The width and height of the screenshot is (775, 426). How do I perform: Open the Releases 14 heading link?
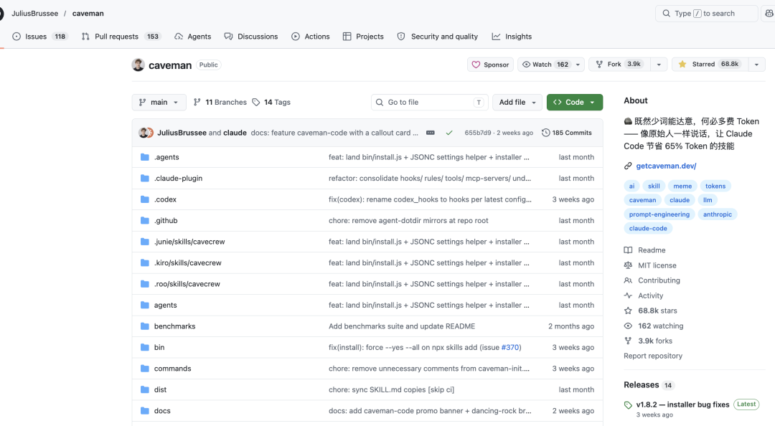[x=649, y=385]
